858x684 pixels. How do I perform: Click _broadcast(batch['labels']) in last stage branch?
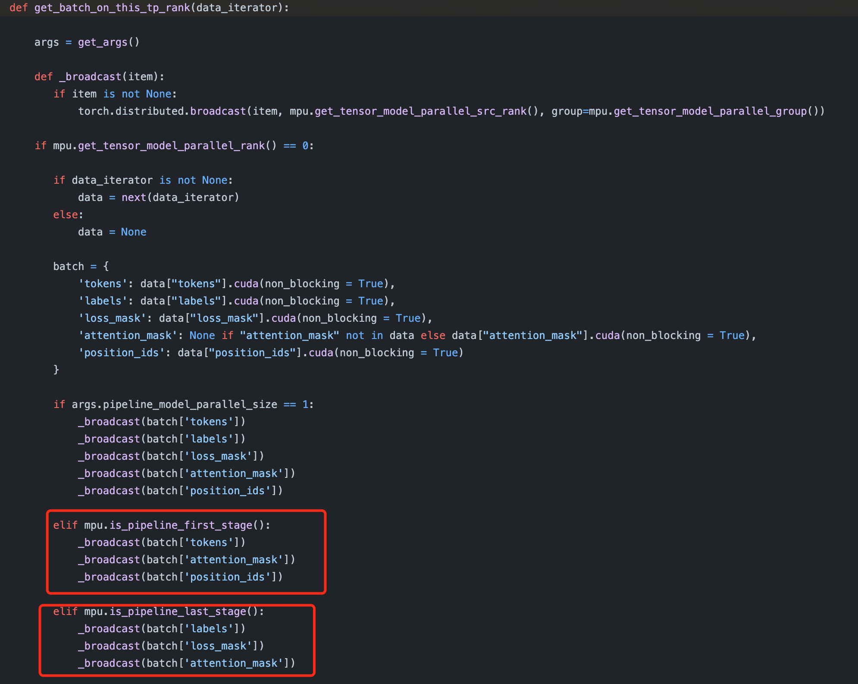pyautogui.click(x=162, y=629)
